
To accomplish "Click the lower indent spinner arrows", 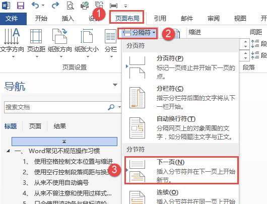I will 245,56.
